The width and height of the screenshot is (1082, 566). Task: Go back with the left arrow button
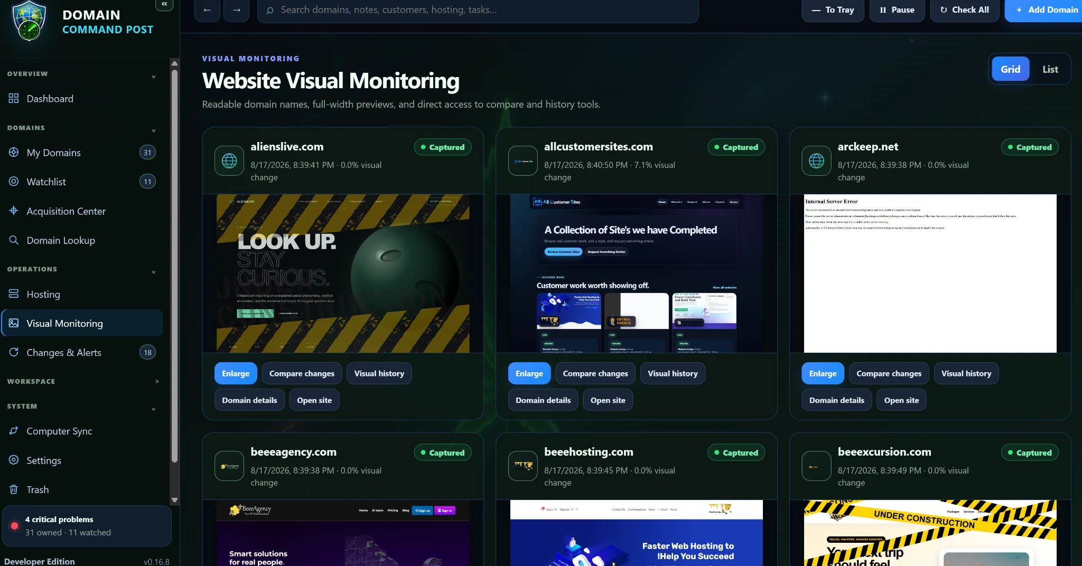click(x=207, y=10)
